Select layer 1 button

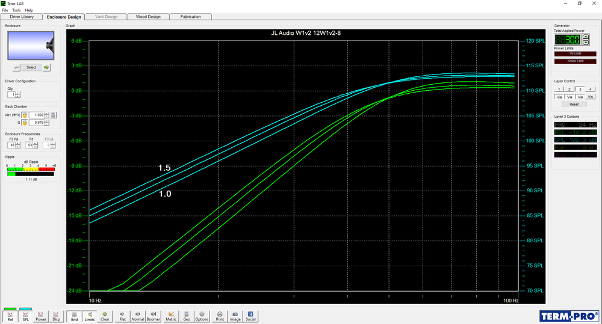click(559, 89)
